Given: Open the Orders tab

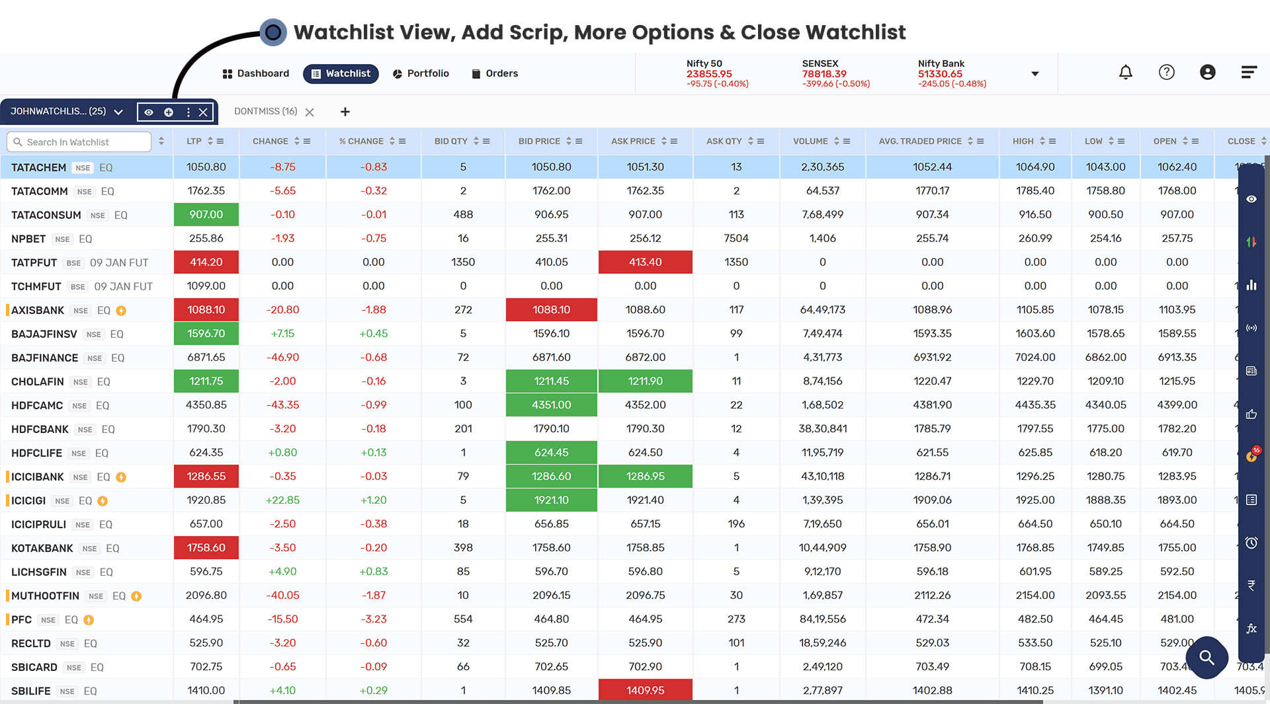Looking at the screenshot, I should point(495,73).
